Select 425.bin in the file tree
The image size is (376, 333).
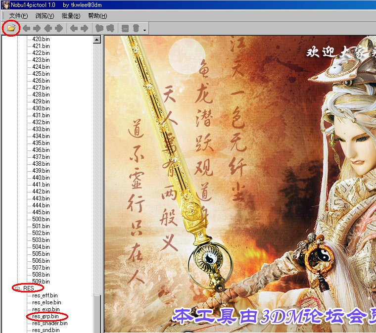tap(41, 74)
